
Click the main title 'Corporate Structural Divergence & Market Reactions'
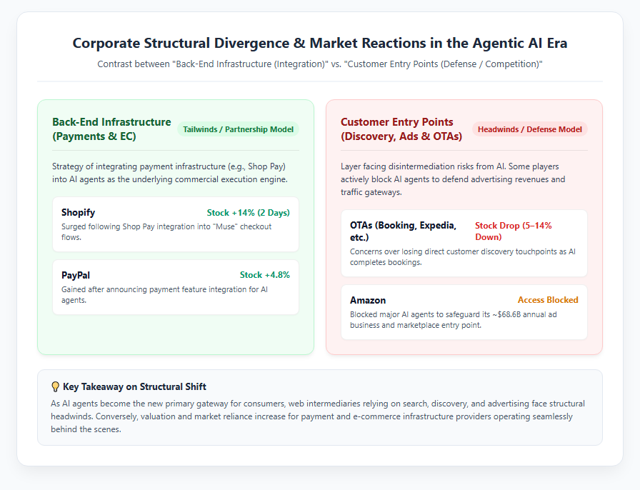(x=319, y=44)
